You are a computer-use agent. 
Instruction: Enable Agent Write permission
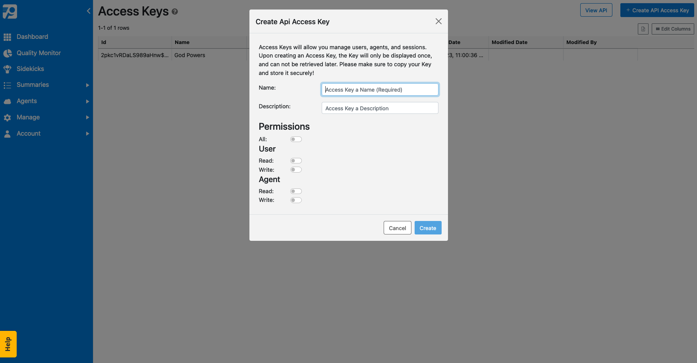(x=296, y=200)
